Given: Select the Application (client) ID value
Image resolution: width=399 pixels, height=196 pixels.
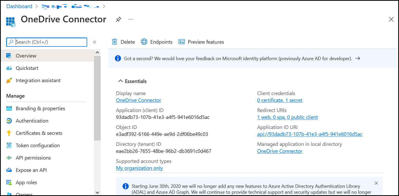Looking at the screenshot, I should (x=163, y=117).
